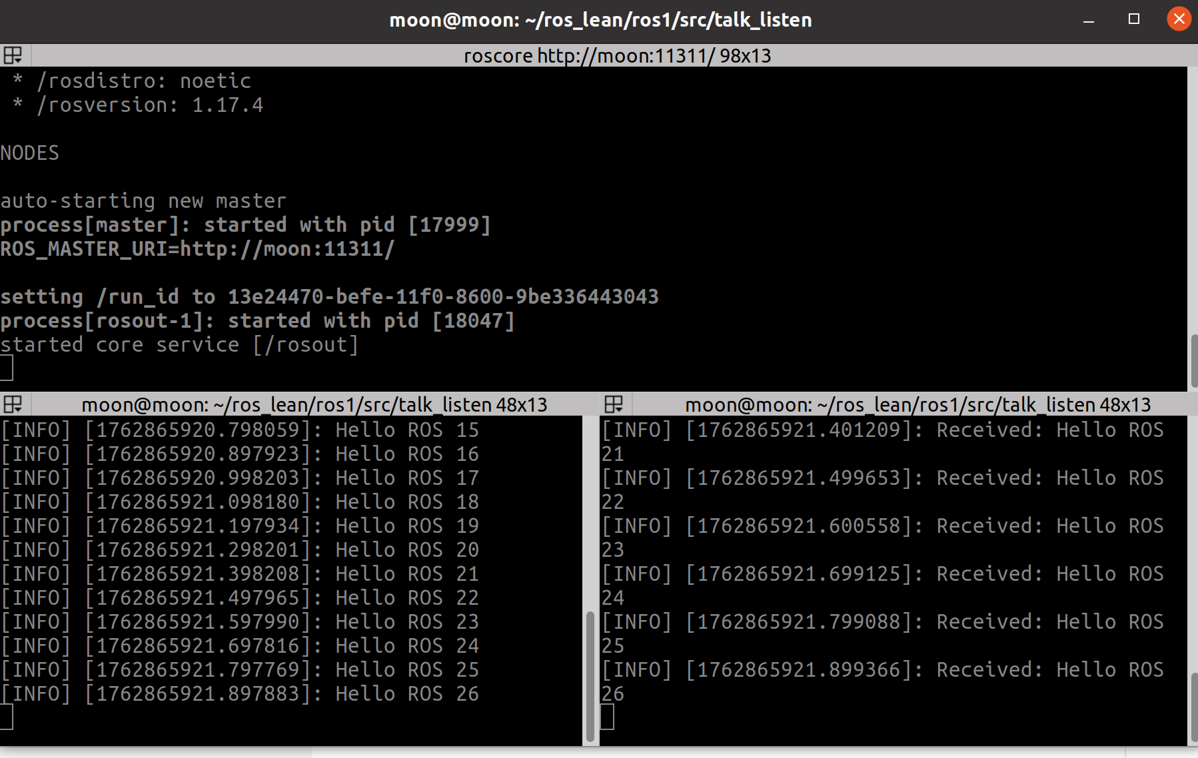Click the '/rosdistro: noetic' line

pos(132,81)
